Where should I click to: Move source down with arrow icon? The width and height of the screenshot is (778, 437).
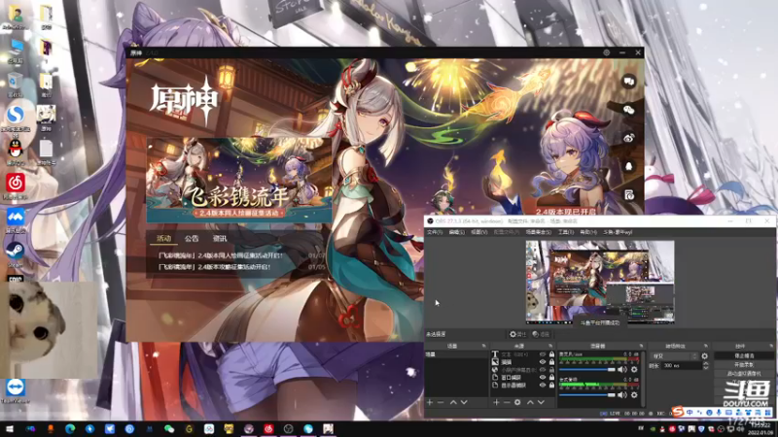541,402
